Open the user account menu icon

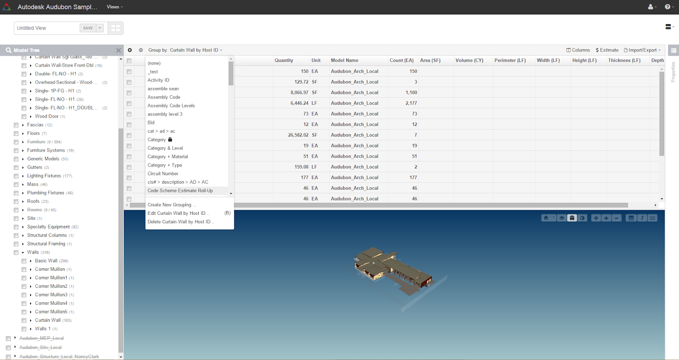(x=652, y=7)
